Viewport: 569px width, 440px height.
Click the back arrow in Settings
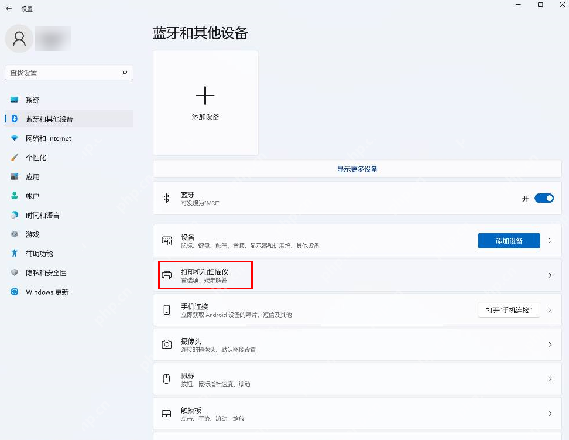pos(9,9)
